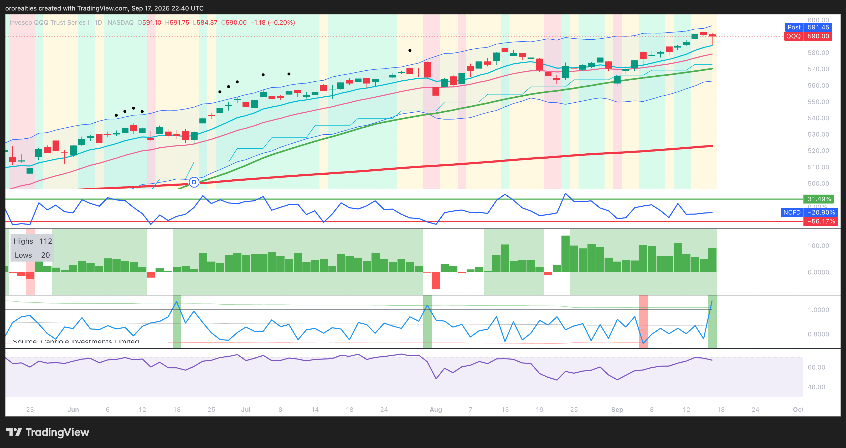Screen dimensions: 846x448
Task: Click the Aug label on time axis
Action: click(x=436, y=410)
